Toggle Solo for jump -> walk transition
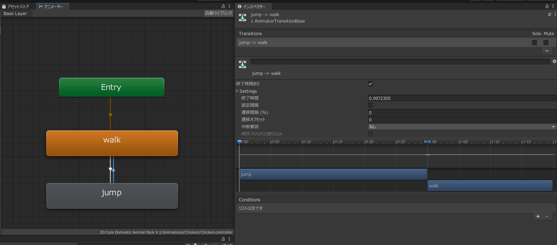 point(534,43)
